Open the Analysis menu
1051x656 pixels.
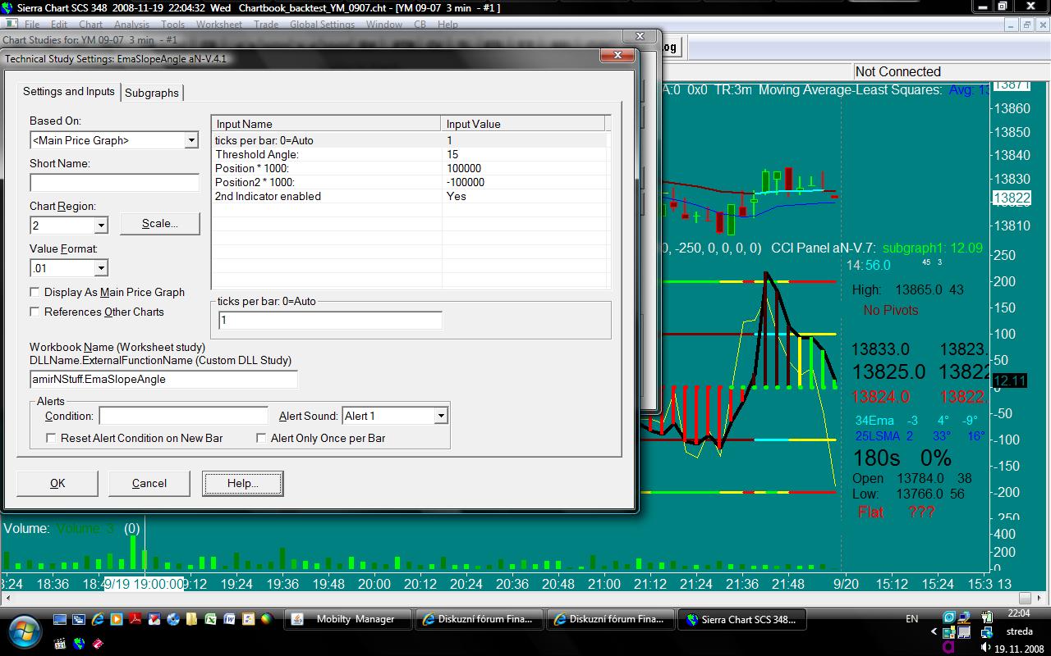point(131,25)
